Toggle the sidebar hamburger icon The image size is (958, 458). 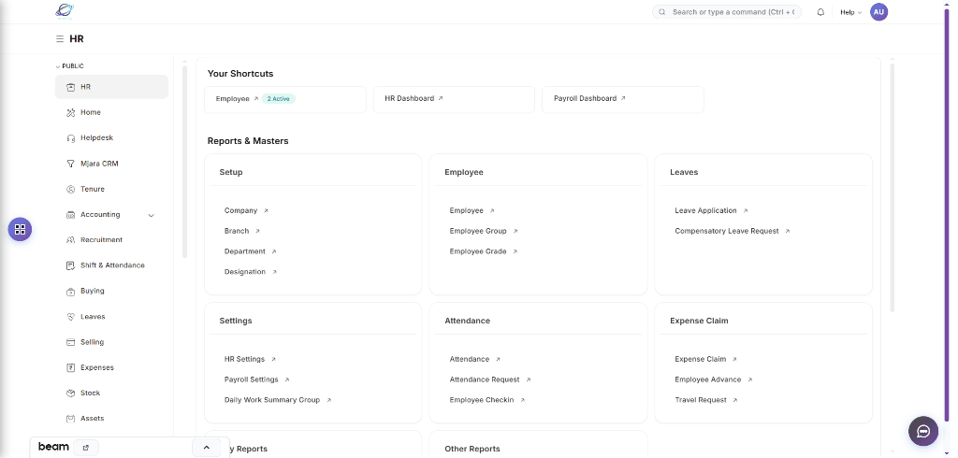pyautogui.click(x=60, y=39)
